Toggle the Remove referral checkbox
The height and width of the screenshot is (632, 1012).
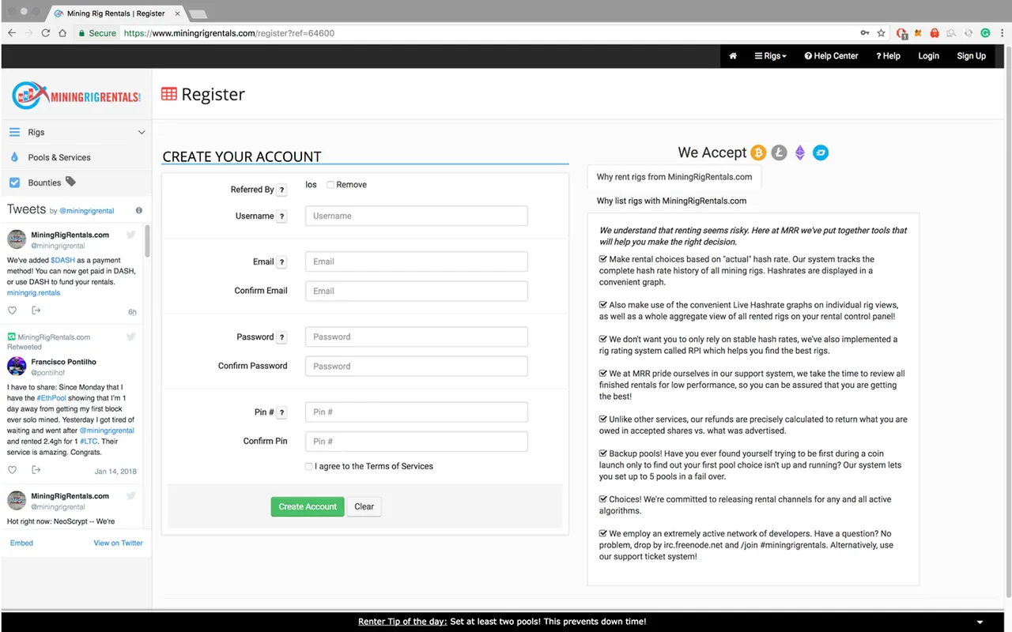(330, 185)
